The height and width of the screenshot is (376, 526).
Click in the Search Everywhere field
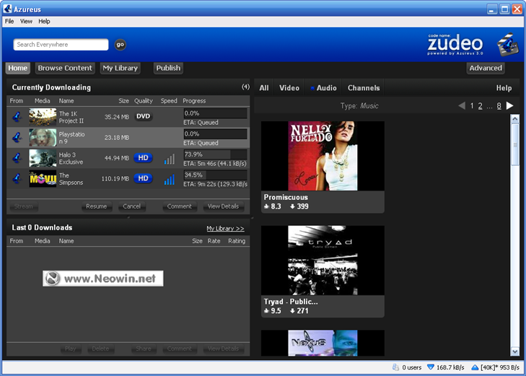tap(61, 45)
